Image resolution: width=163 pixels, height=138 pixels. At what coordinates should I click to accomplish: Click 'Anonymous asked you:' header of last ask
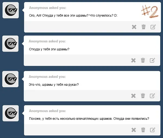point(48,111)
